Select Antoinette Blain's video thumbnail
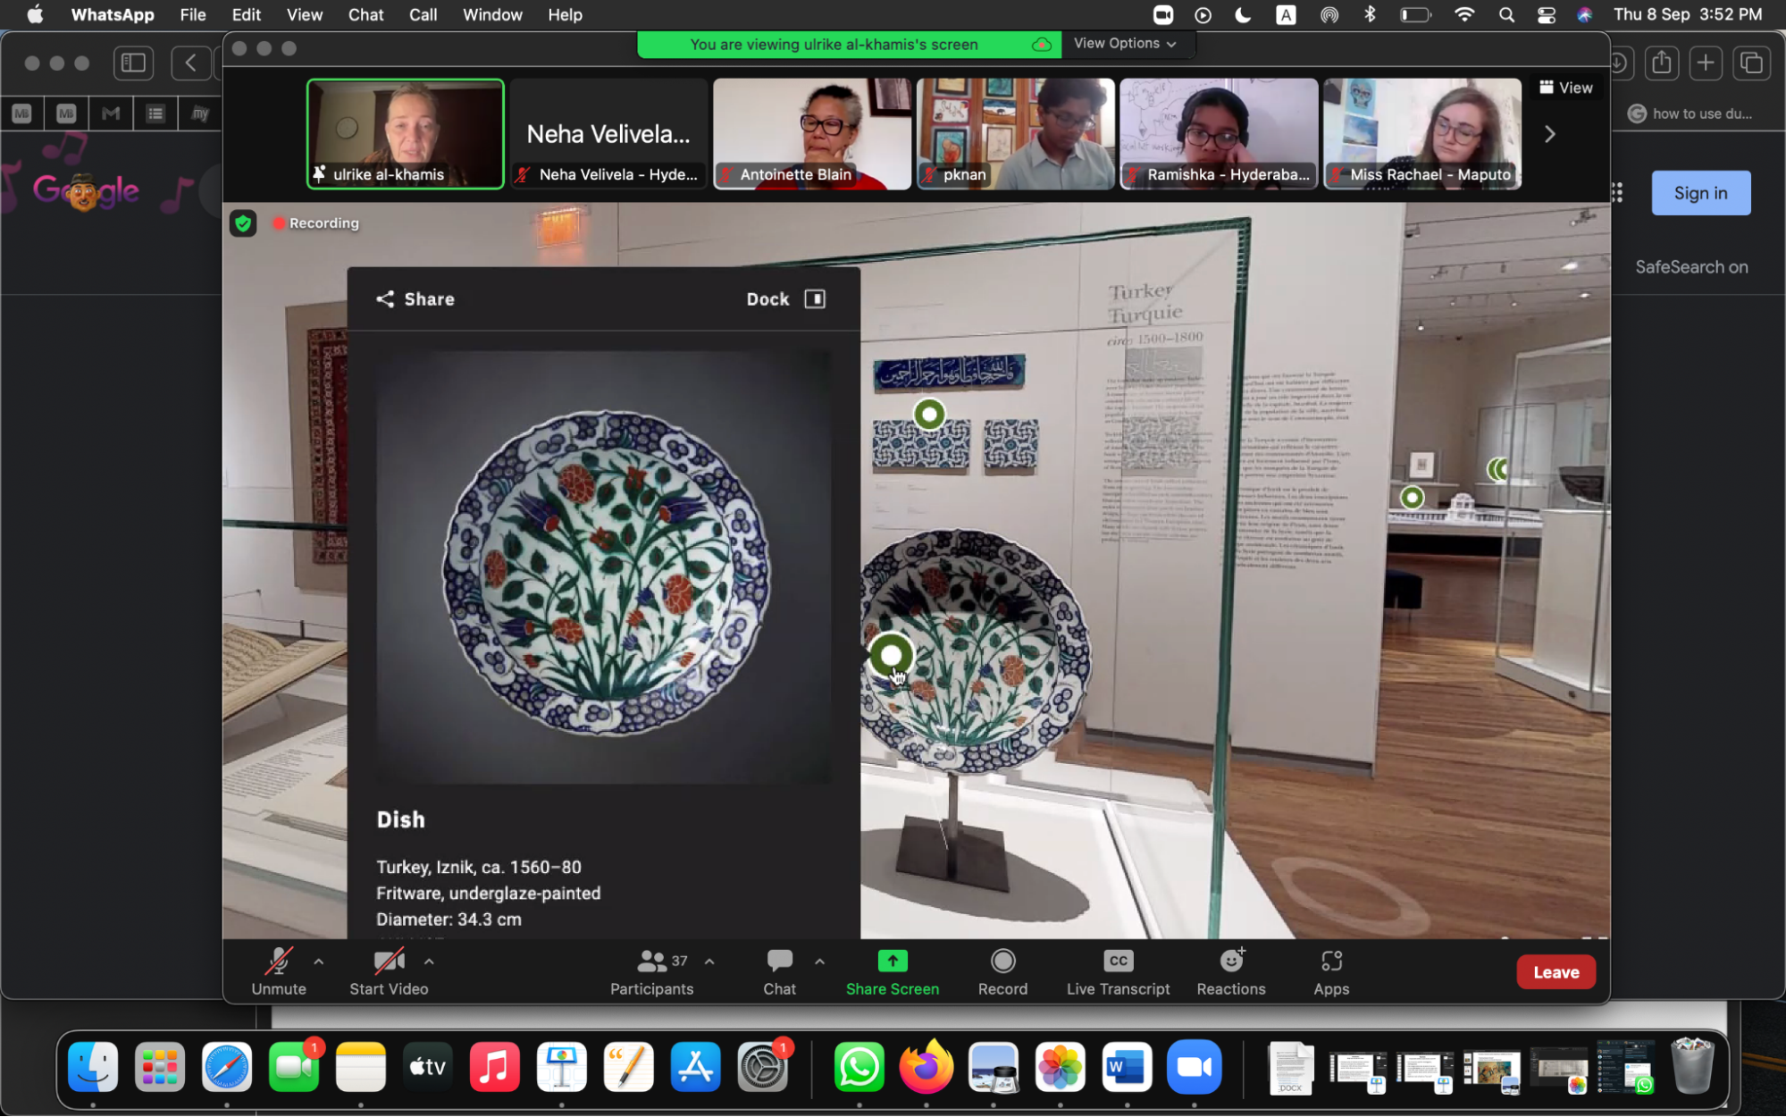This screenshot has width=1786, height=1117. [x=811, y=134]
